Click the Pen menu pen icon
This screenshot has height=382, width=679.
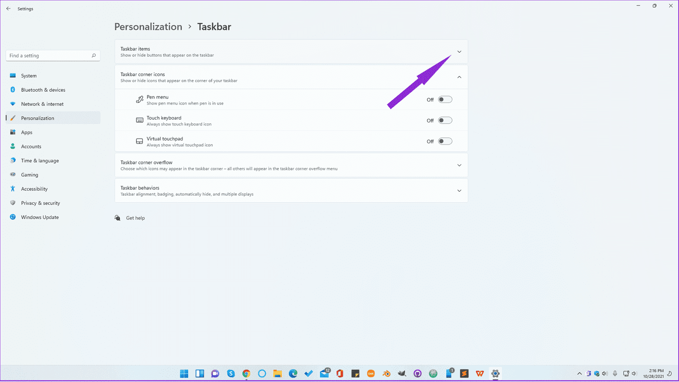coord(140,100)
